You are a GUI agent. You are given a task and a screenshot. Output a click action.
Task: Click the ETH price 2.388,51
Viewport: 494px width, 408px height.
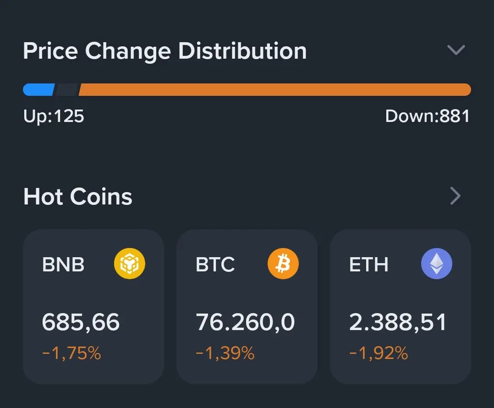pyautogui.click(x=398, y=322)
